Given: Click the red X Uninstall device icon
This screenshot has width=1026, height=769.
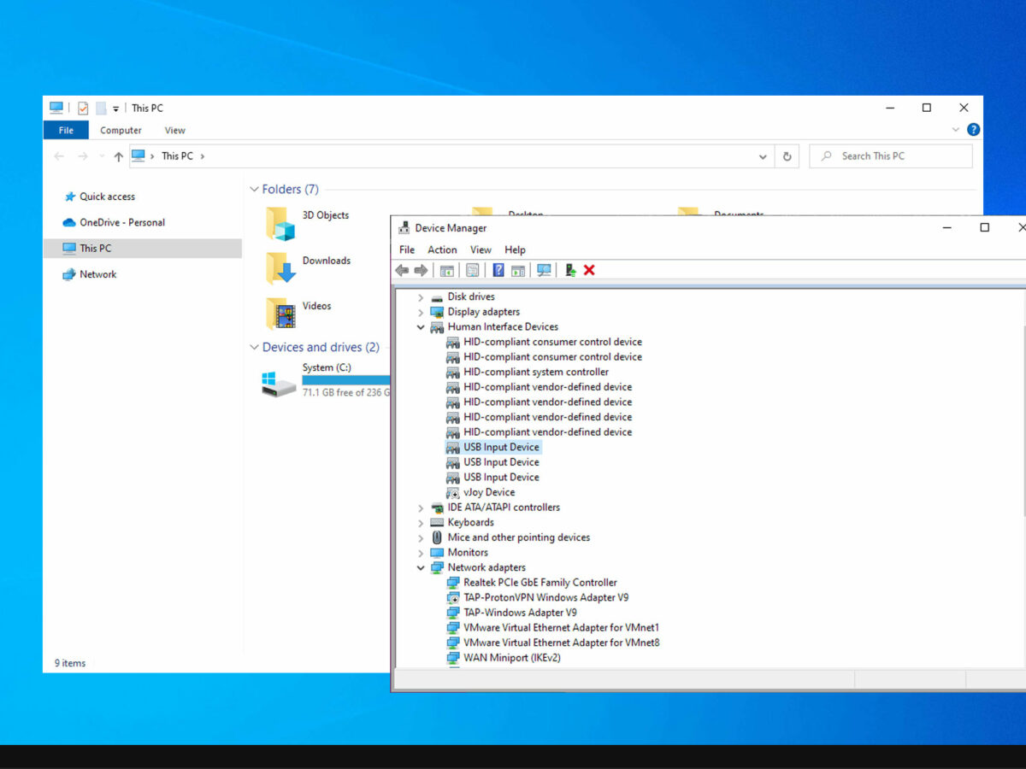Looking at the screenshot, I should click(589, 270).
